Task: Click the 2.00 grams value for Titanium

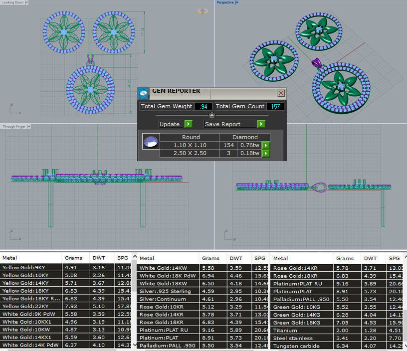Action: pos(342,331)
